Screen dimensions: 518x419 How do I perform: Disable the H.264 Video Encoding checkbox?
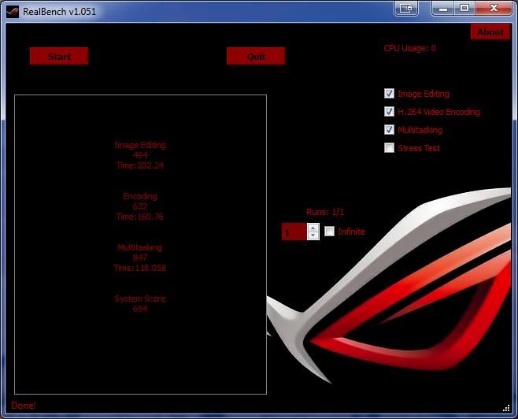tap(389, 112)
